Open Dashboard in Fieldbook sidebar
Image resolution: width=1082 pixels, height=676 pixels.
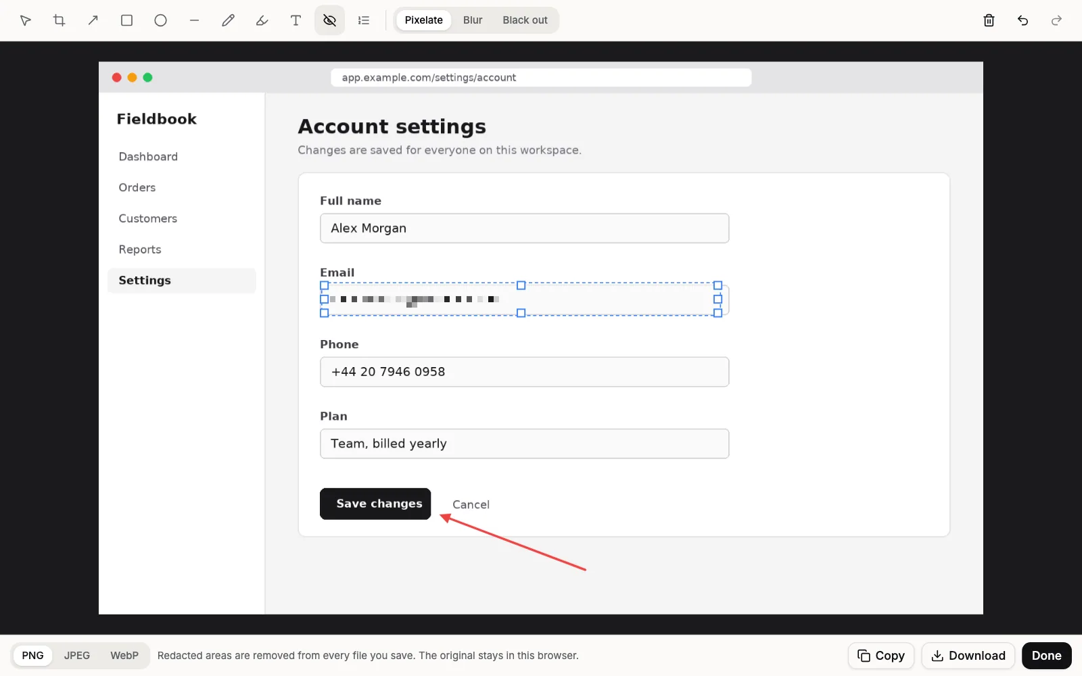pyautogui.click(x=148, y=157)
